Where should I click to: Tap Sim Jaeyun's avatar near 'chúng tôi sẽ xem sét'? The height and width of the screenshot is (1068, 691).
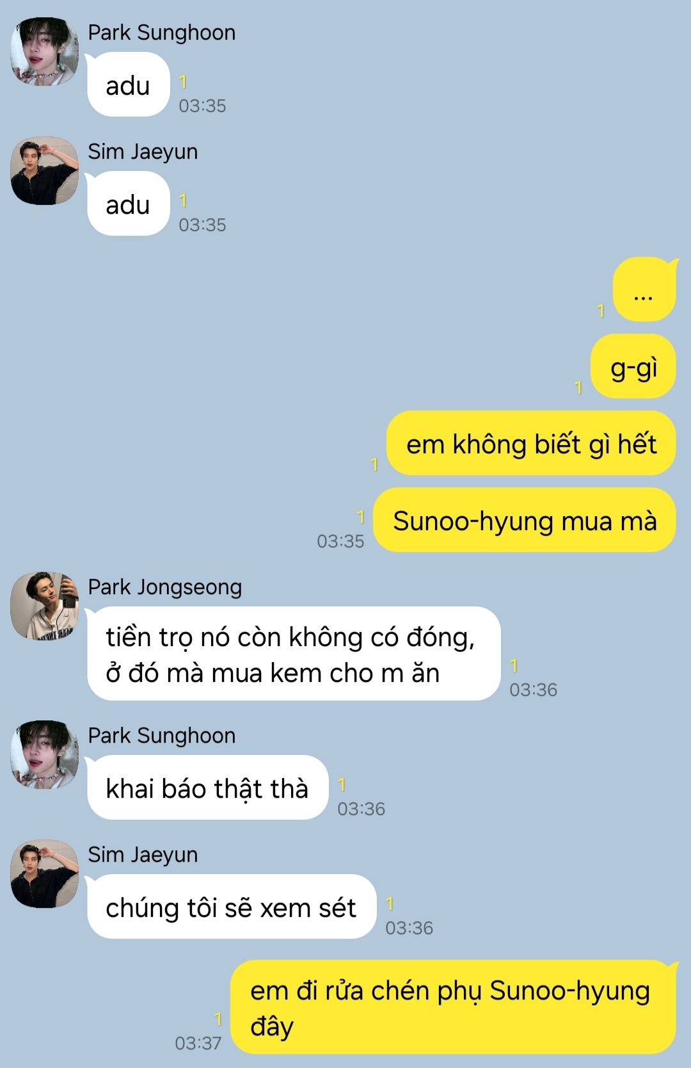[x=45, y=873]
